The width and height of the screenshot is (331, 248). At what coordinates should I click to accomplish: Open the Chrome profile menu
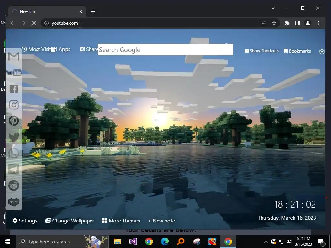pyautogui.click(x=308, y=23)
